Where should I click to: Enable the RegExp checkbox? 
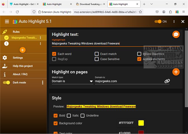(x=54, y=59)
